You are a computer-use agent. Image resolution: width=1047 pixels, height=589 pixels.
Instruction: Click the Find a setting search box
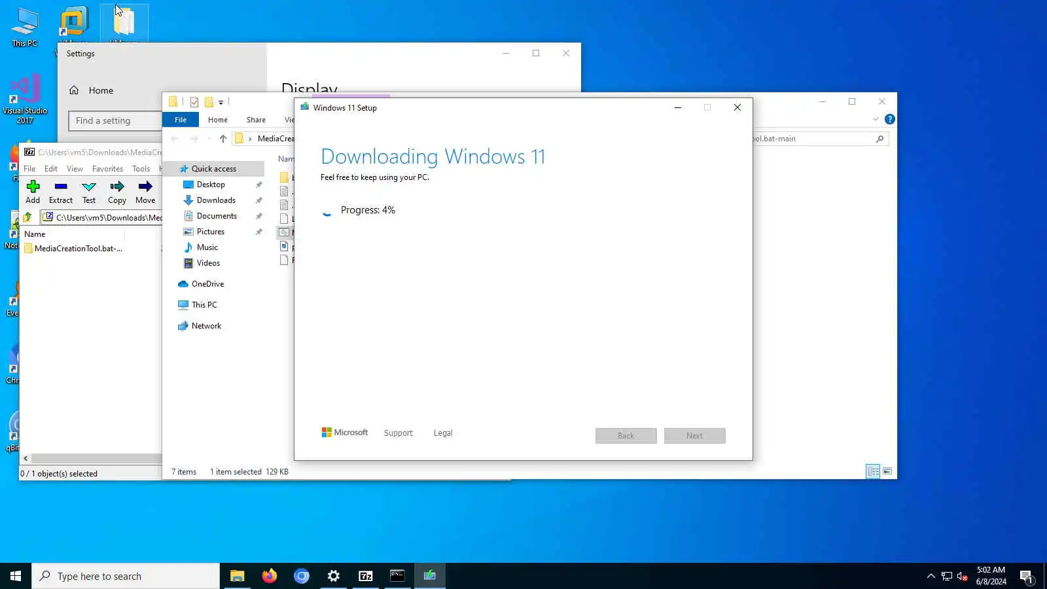(x=115, y=120)
